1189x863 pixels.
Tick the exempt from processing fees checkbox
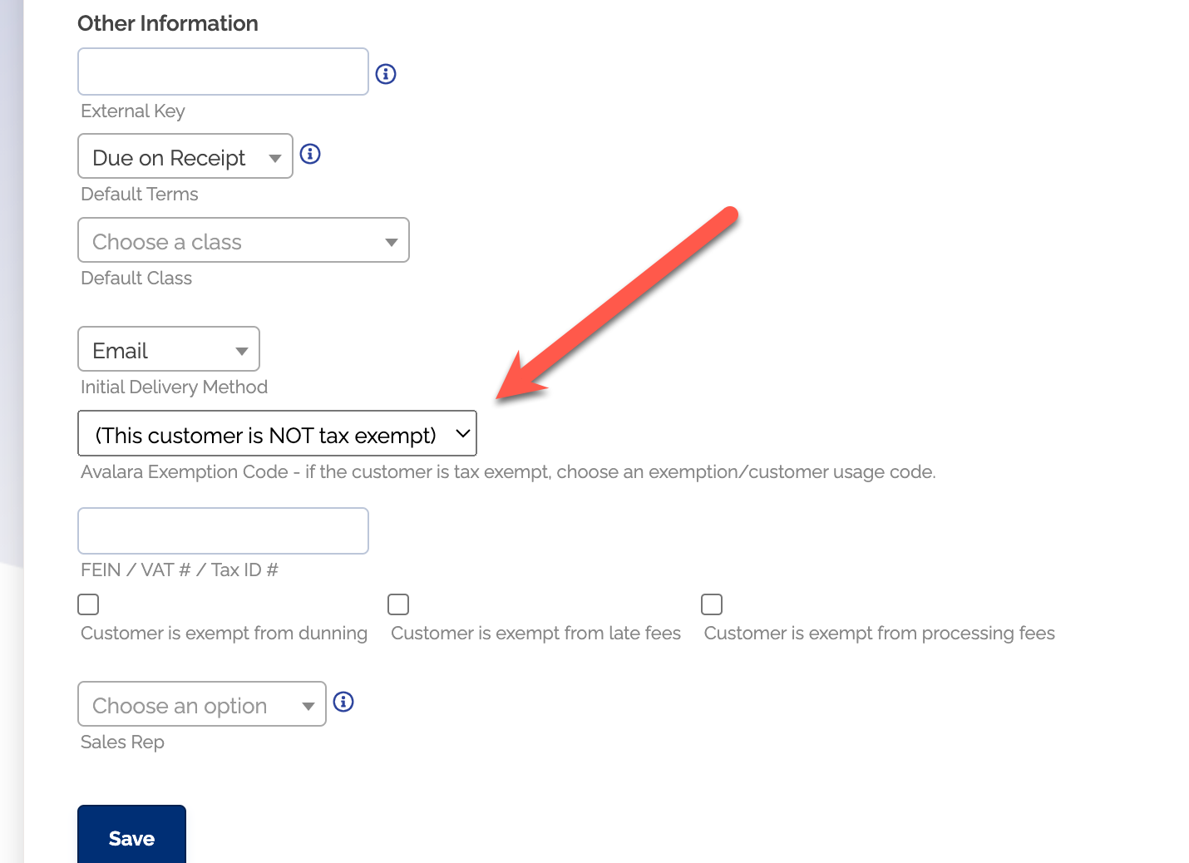[x=712, y=604]
